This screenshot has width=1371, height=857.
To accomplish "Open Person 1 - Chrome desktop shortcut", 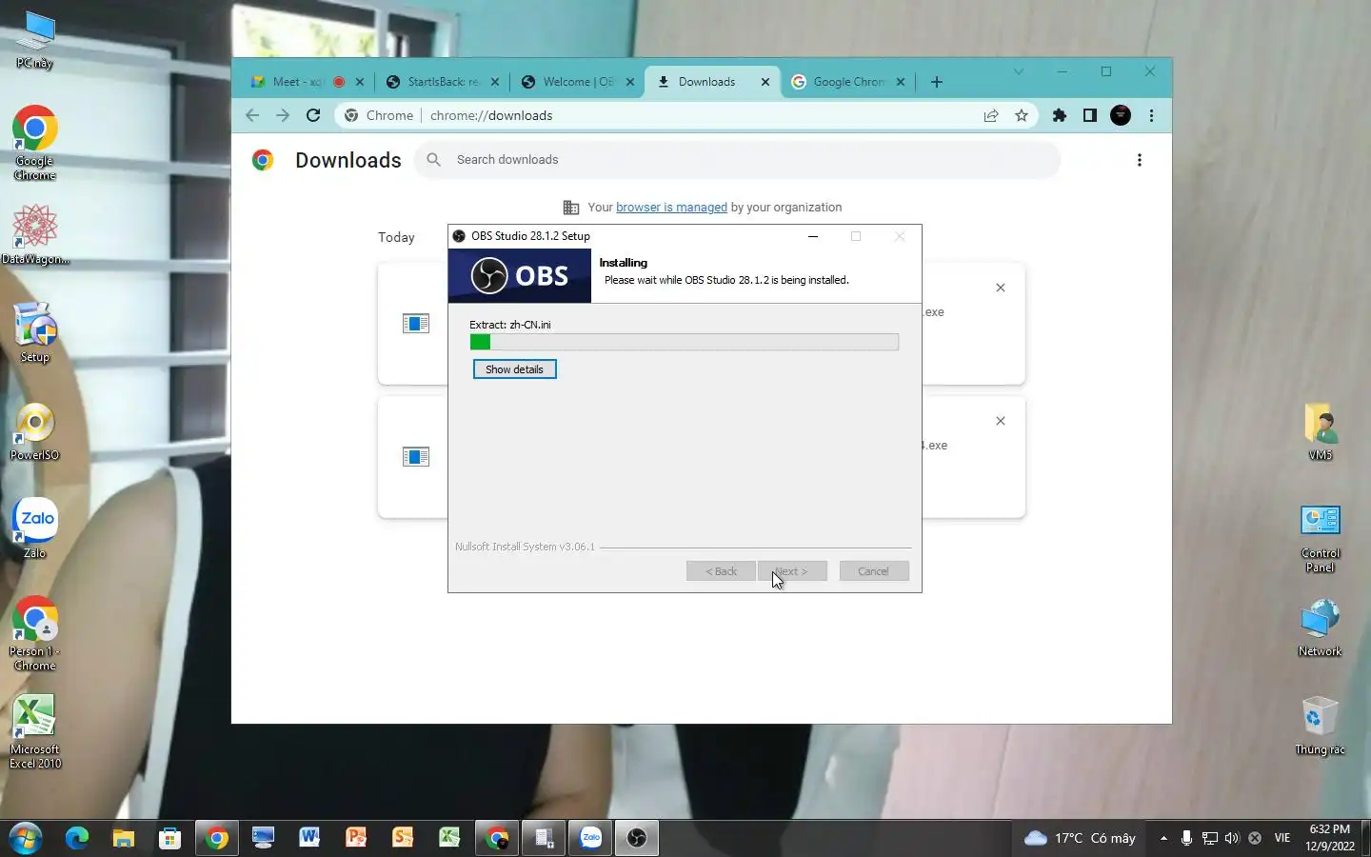I will (x=35, y=634).
